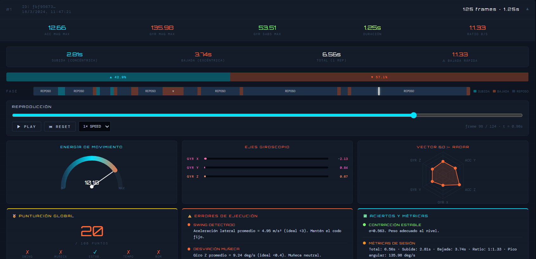Click the check icon beside Aciertos y métricas

point(365,216)
